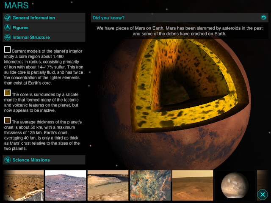The image size is (271, 203).
Task: Select the brown crust color swatch
Action: pos(8,120)
